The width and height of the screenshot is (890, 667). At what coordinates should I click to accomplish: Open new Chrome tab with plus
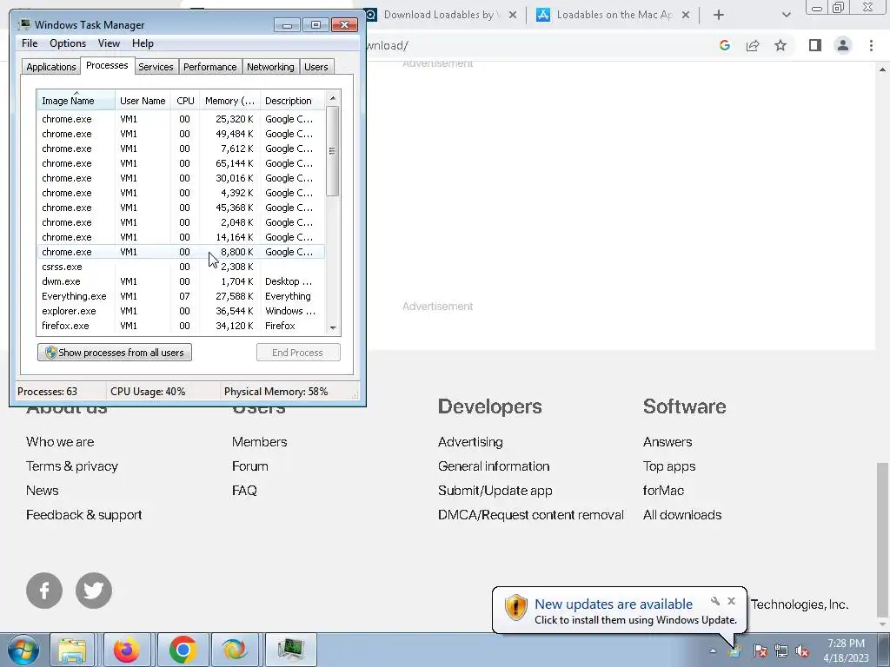tap(719, 15)
